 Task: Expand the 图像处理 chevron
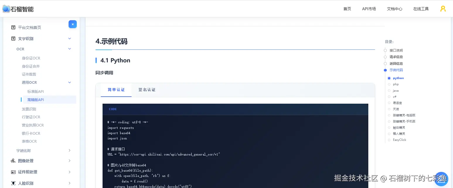coord(69,161)
